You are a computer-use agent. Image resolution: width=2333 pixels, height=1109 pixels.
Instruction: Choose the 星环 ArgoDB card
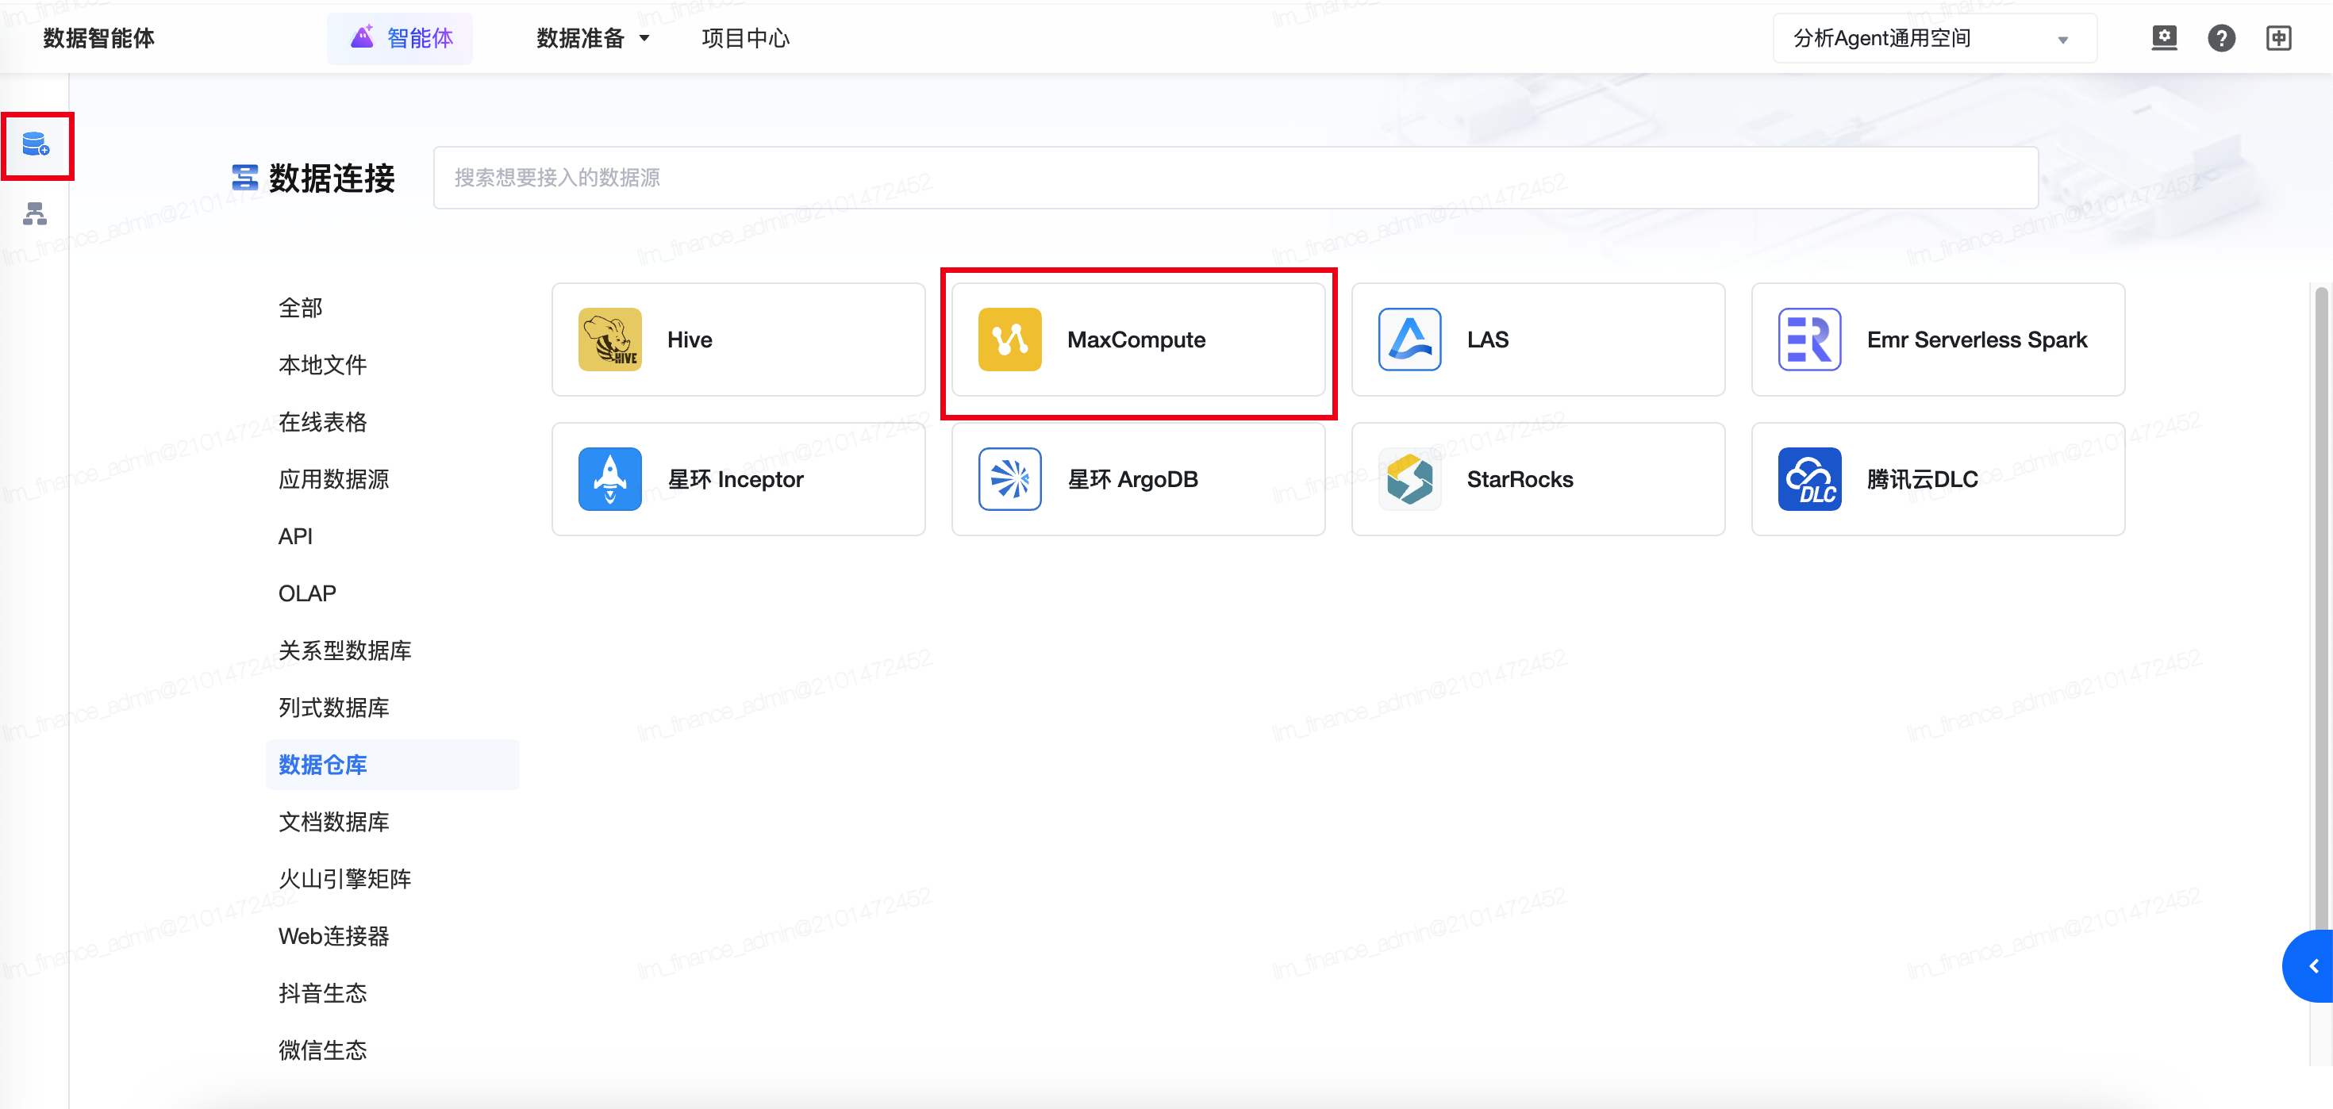pyautogui.click(x=1139, y=479)
